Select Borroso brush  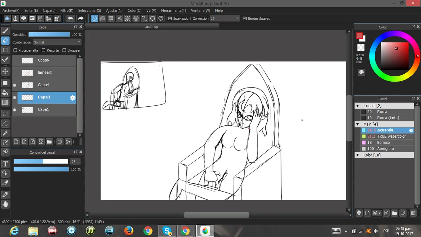pos(384,143)
